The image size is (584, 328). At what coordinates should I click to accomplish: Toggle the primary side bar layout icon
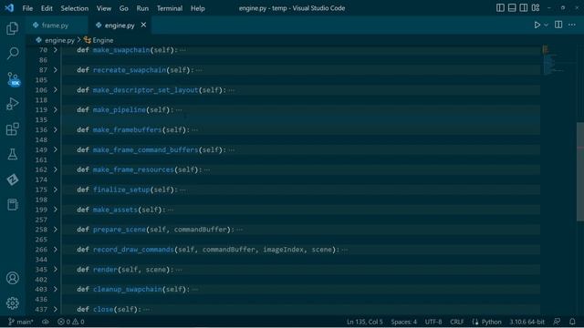tap(500, 8)
